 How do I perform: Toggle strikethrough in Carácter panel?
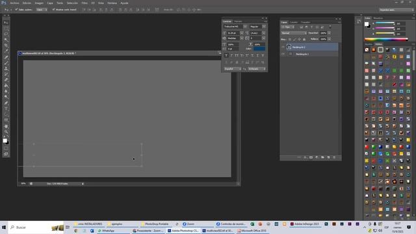[263, 55]
